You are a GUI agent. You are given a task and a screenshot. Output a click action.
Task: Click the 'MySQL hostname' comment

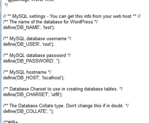click(27, 72)
